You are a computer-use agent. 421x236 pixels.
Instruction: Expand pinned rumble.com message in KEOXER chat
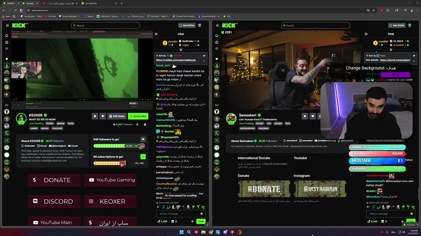click(x=204, y=61)
